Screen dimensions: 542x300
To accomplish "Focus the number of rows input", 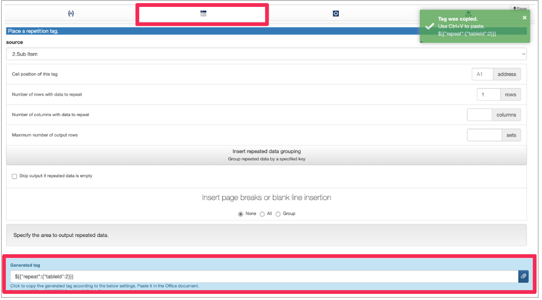I will (x=488, y=95).
